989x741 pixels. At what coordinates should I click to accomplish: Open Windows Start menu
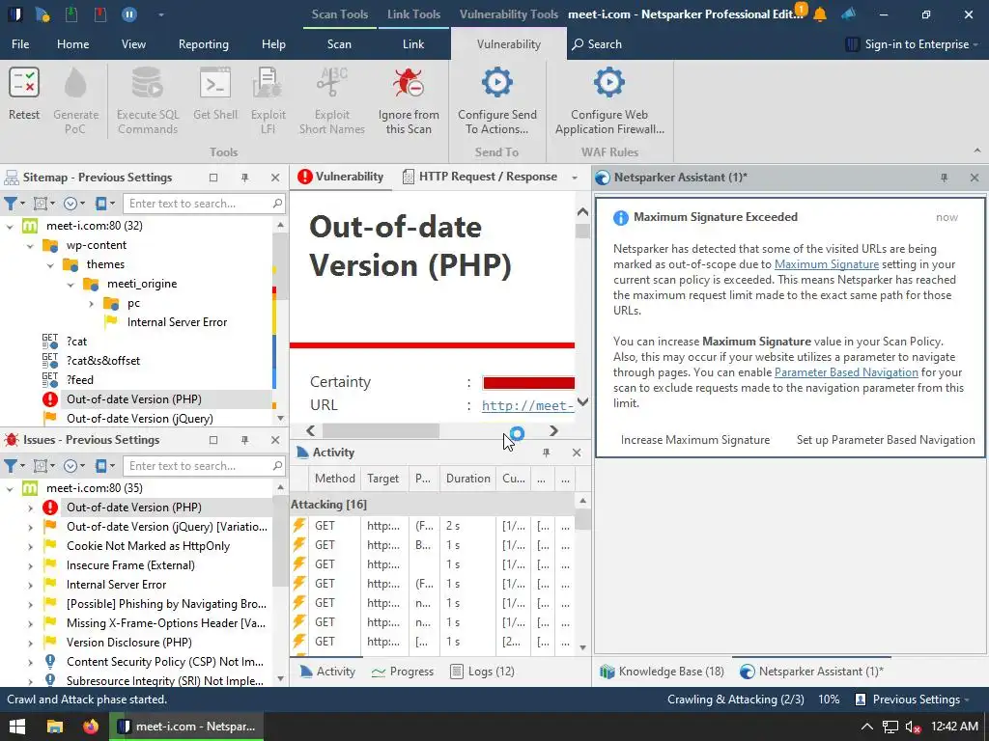[x=17, y=727]
